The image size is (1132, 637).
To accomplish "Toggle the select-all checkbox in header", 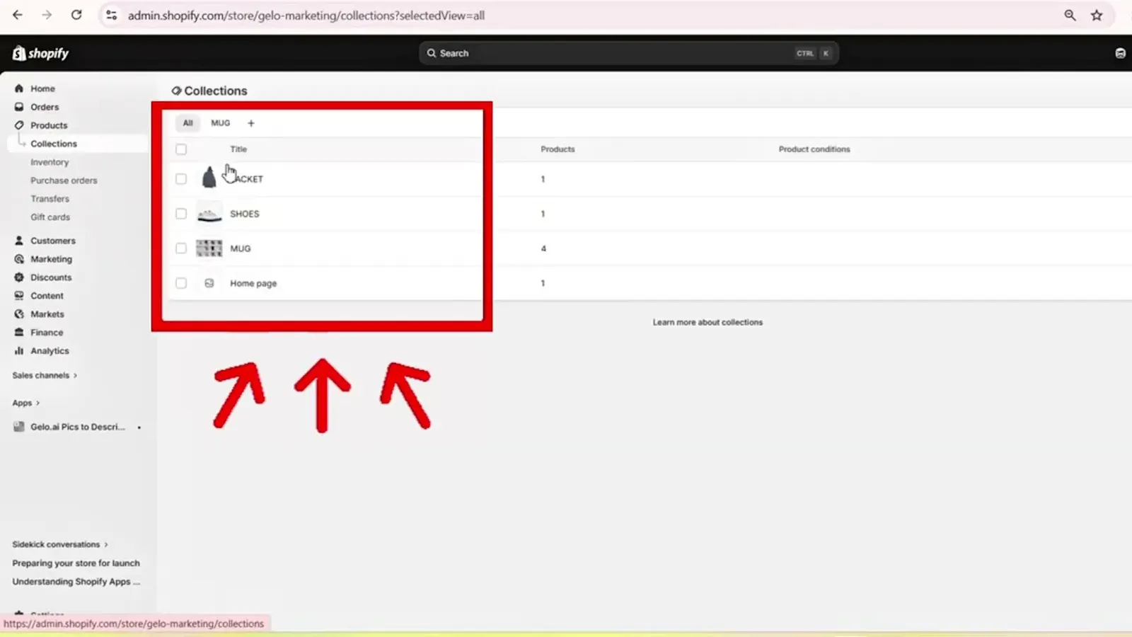I will [181, 149].
